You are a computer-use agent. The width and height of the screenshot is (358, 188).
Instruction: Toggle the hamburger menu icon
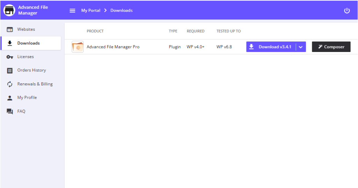(72, 10)
